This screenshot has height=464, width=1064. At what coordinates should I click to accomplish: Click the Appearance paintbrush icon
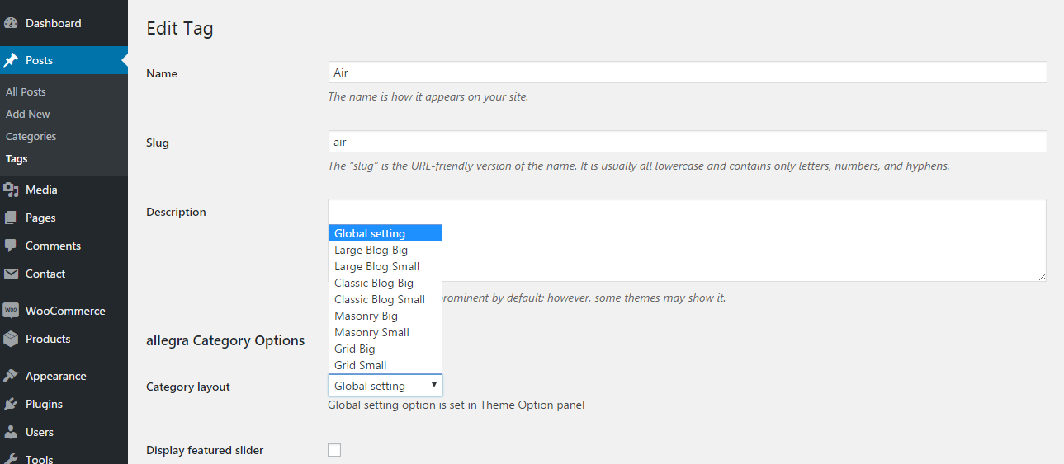[11, 376]
